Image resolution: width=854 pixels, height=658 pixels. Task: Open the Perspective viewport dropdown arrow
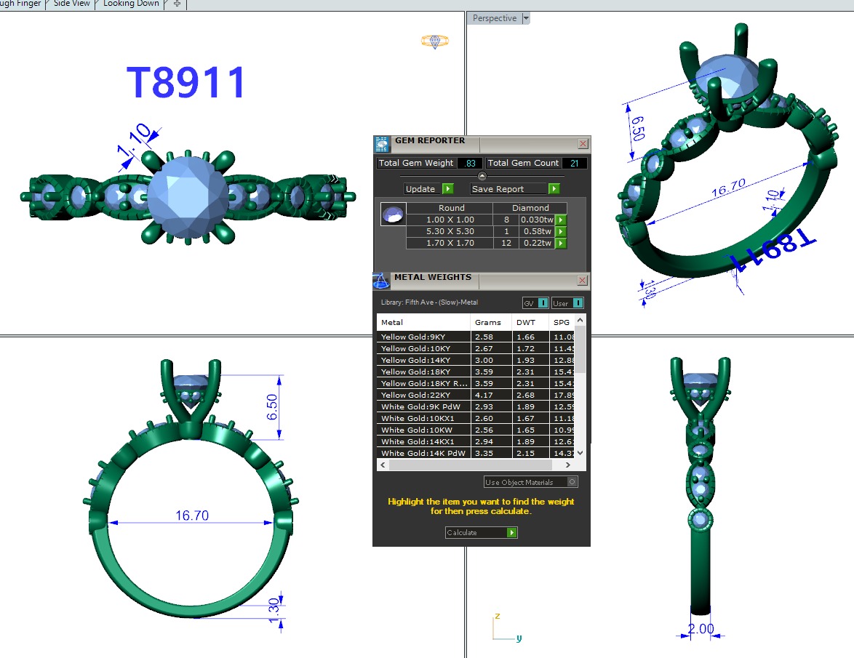pyautogui.click(x=526, y=18)
